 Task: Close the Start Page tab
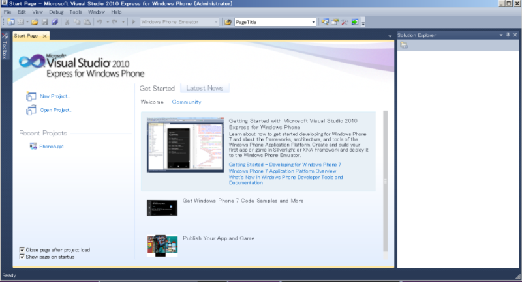pos(44,36)
